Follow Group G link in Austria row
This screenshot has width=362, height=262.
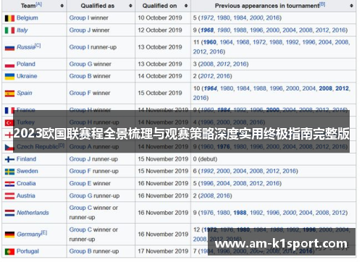click(x=80, y=195)
